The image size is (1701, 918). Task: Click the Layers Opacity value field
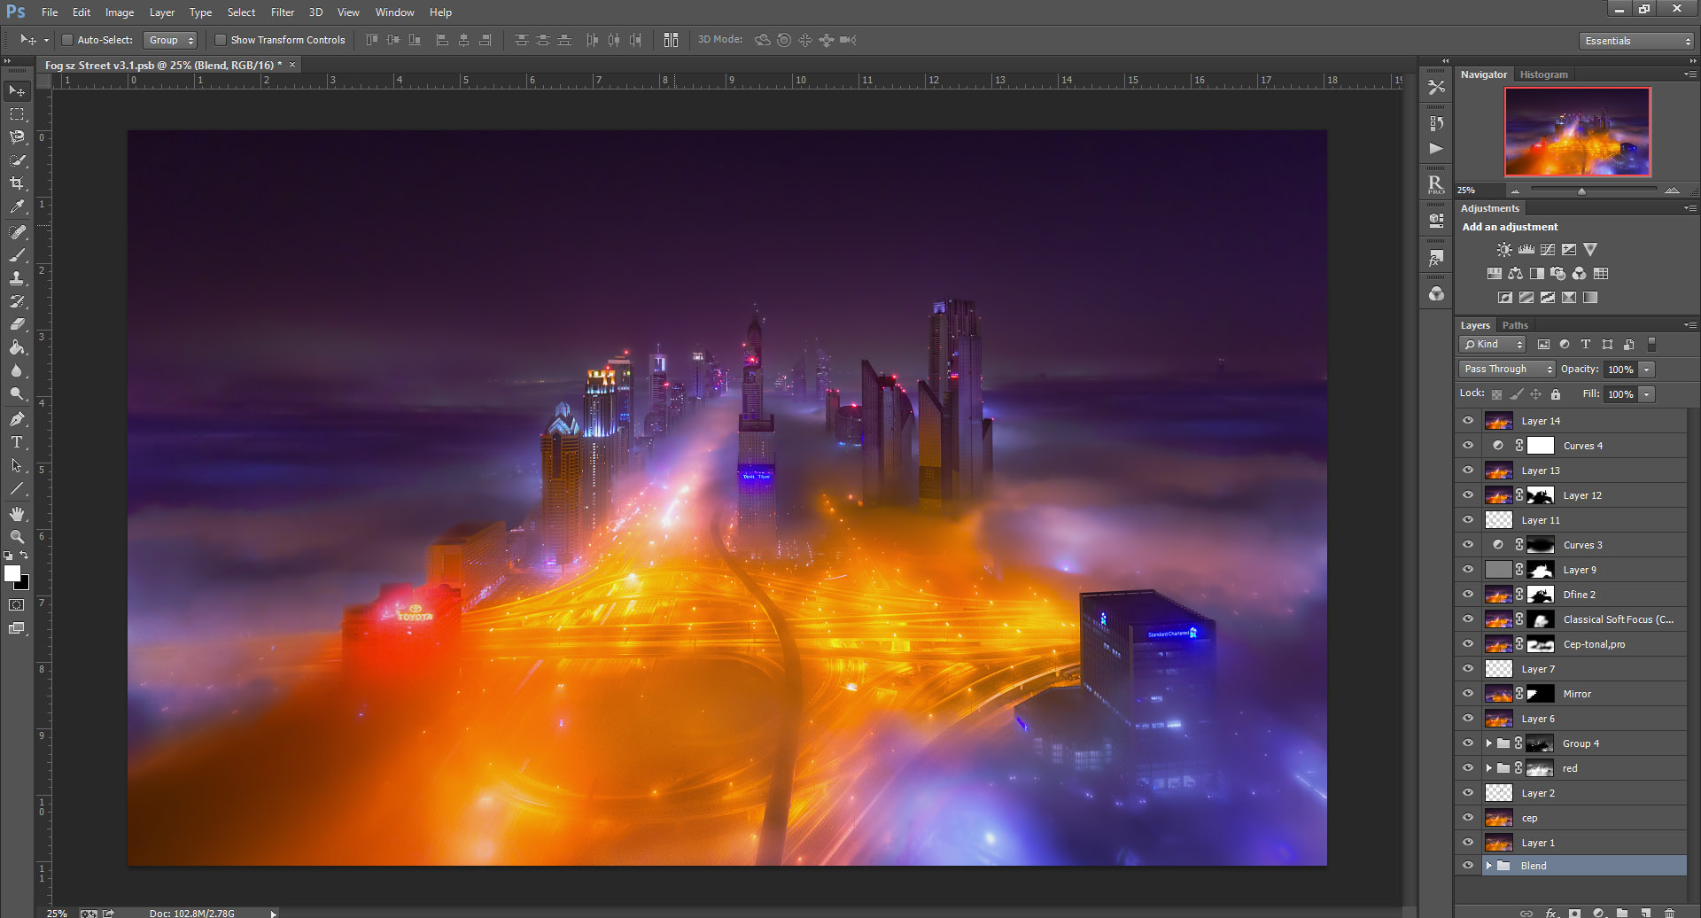point(1620,370)
